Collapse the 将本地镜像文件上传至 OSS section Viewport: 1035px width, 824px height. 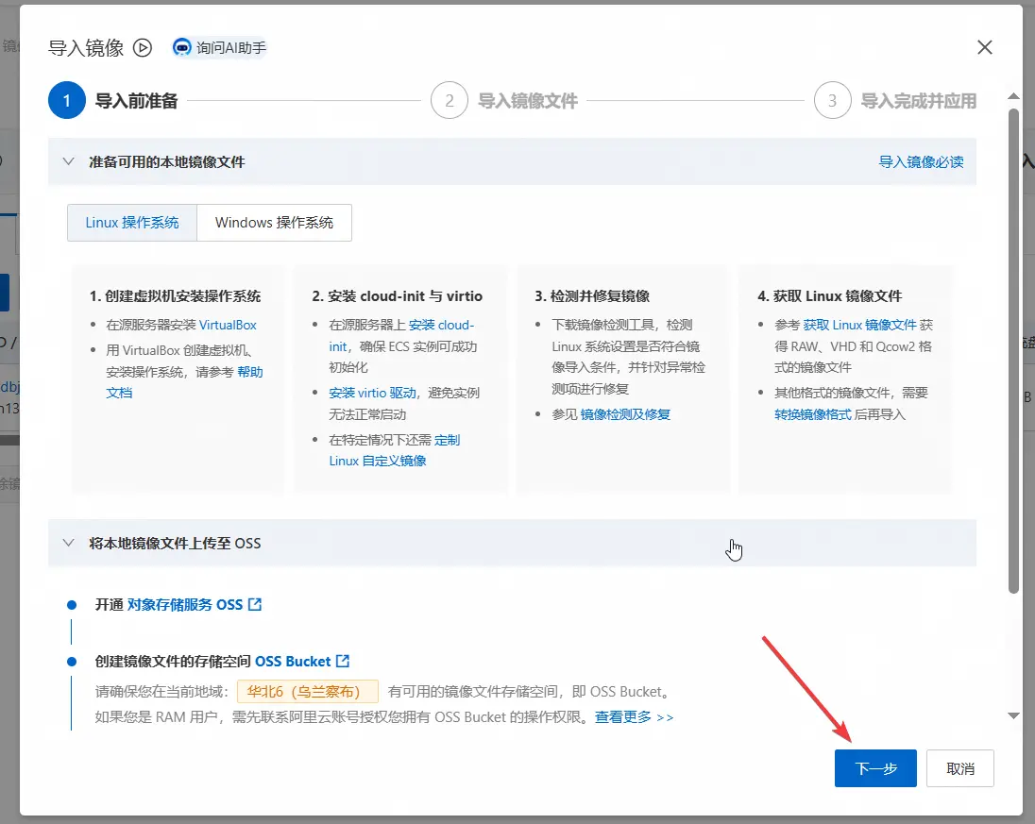click(x=68, y=543)
